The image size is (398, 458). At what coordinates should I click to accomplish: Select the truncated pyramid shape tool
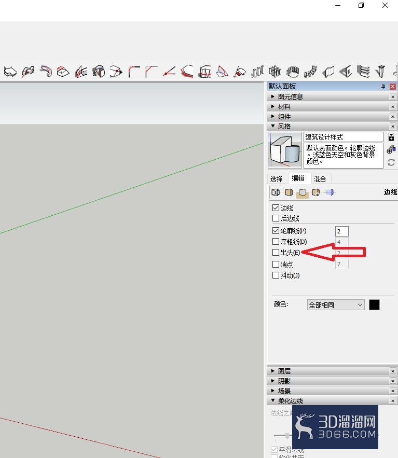coord(63,71)
